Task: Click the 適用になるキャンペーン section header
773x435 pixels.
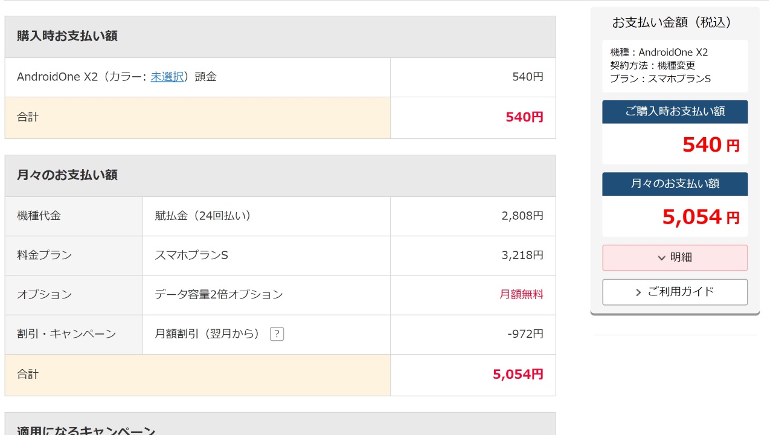Action: coord(86,430)
